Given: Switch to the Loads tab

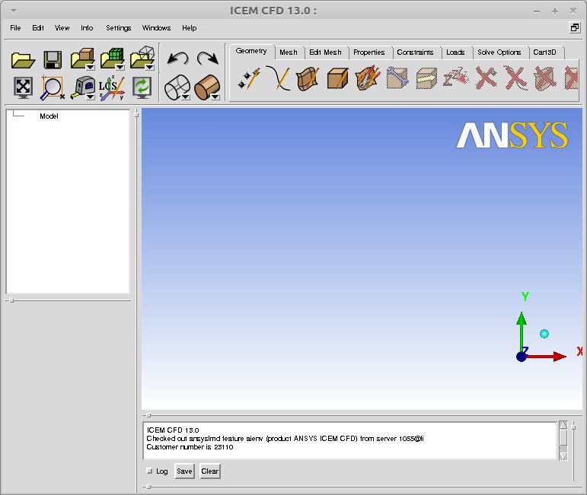Looking at the screenshot, I should tap(455, 52).
